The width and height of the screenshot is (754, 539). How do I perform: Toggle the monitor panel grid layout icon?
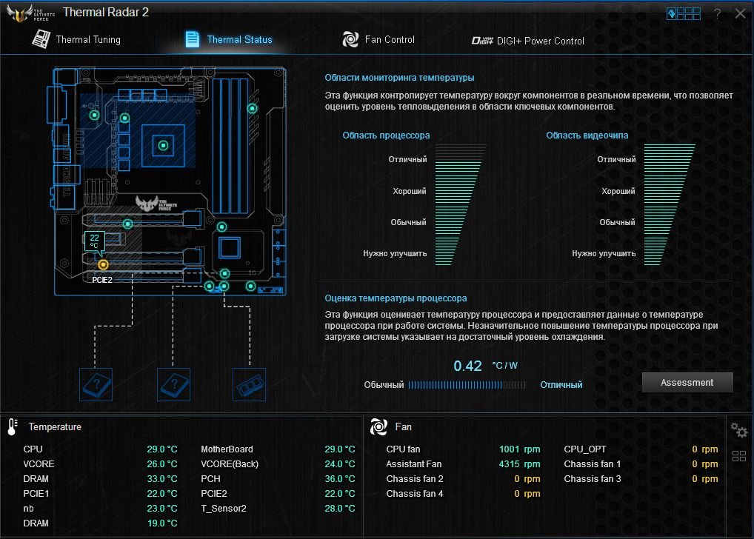coord(739,456)
